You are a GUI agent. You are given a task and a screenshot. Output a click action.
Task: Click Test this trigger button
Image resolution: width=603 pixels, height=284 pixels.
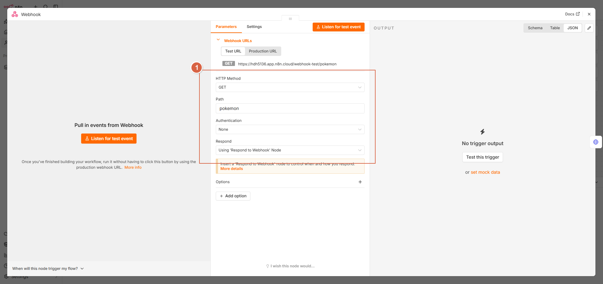point(483,157)
